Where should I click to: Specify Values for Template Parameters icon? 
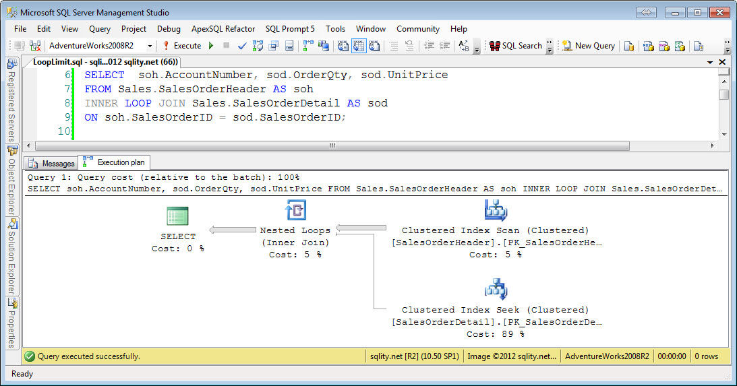tap(464, 46)
